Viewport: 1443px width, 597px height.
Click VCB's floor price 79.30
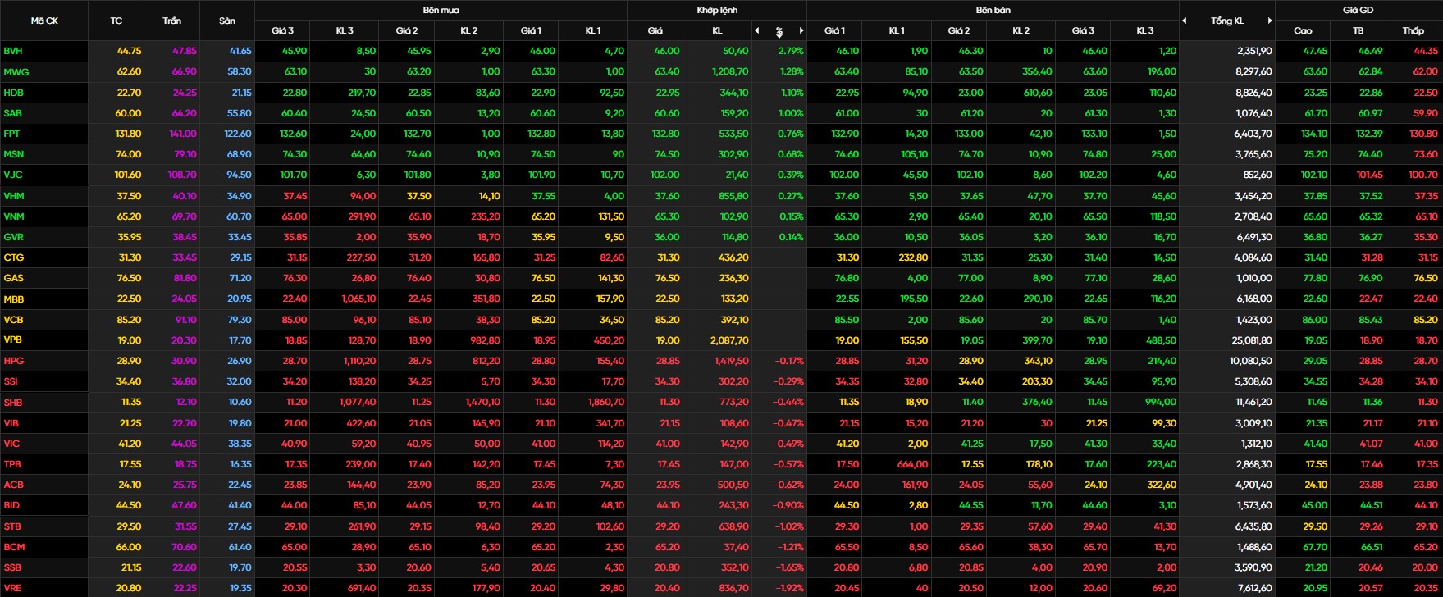(x=240, y=320)
